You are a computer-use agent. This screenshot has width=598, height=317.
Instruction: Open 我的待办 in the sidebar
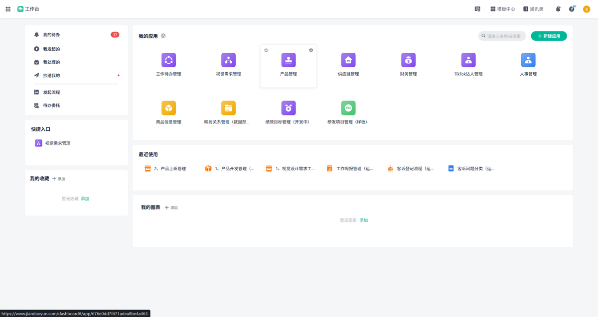click(x=51, y=35)
